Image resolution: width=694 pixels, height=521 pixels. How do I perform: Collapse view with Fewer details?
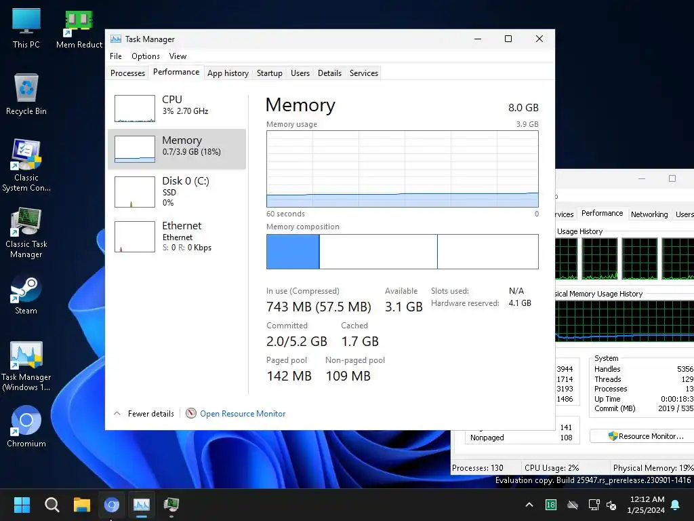coord(144,413)
